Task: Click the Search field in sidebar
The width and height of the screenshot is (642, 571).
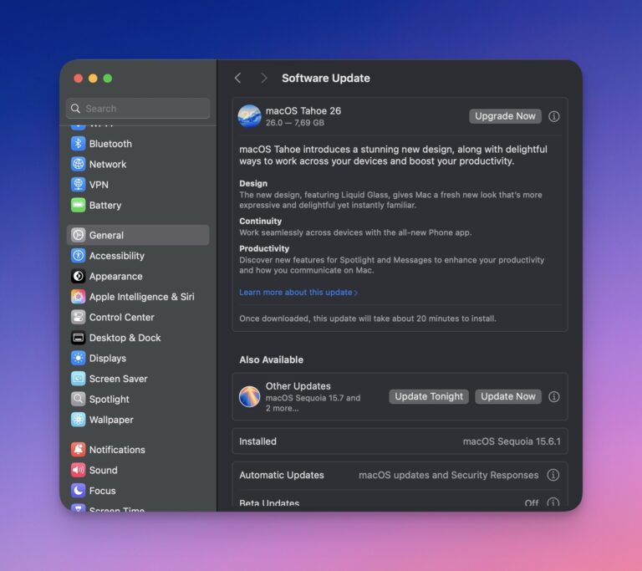Action: pyautogui.click(x=138, y=109)
